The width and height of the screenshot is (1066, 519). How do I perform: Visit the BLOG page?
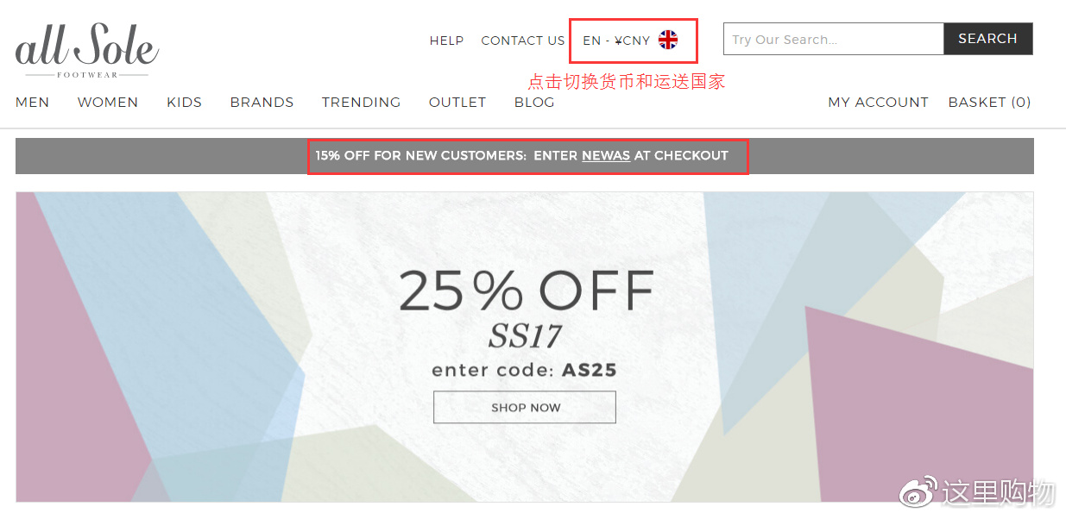[x=534, y=102]
